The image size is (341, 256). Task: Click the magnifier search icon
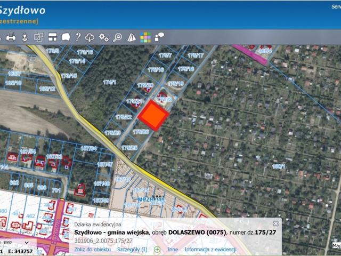pos(117,37)
